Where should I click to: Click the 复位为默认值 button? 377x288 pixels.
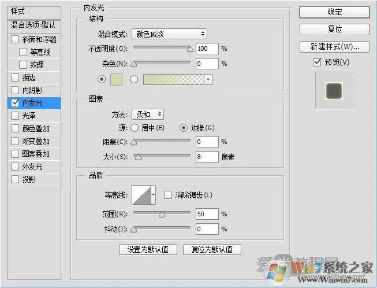pos(212,249)
